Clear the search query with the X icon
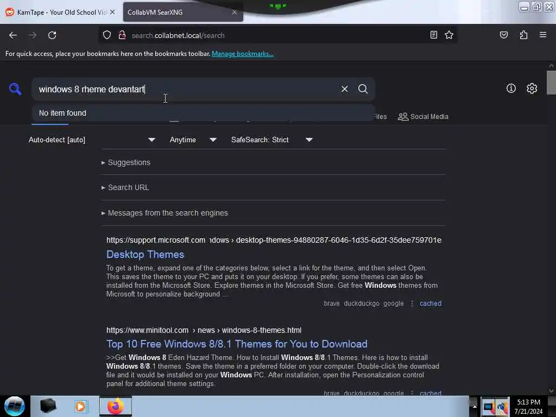The width and height of the screenshot is (556, 417). [344, 89]
